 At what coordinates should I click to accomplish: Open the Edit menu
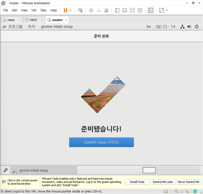[14, 10]
